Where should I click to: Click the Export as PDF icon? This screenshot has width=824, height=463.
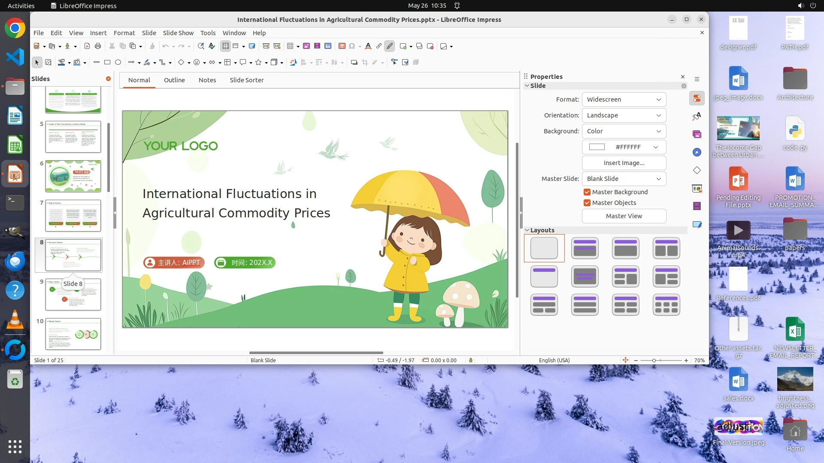point(87,46)
